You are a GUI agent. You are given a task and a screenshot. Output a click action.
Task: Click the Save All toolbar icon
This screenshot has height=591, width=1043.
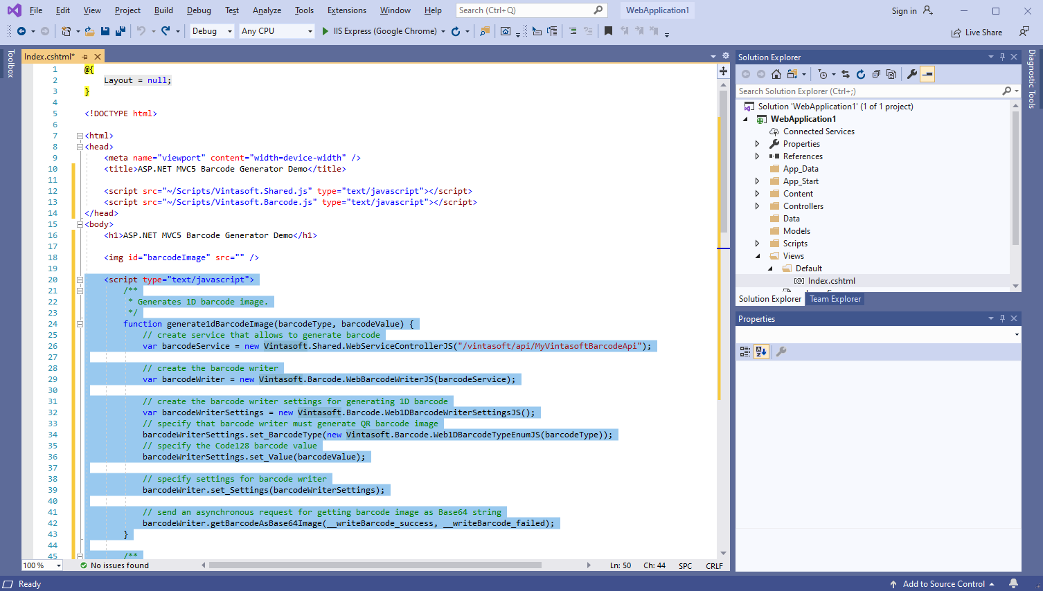pos(120,31)
